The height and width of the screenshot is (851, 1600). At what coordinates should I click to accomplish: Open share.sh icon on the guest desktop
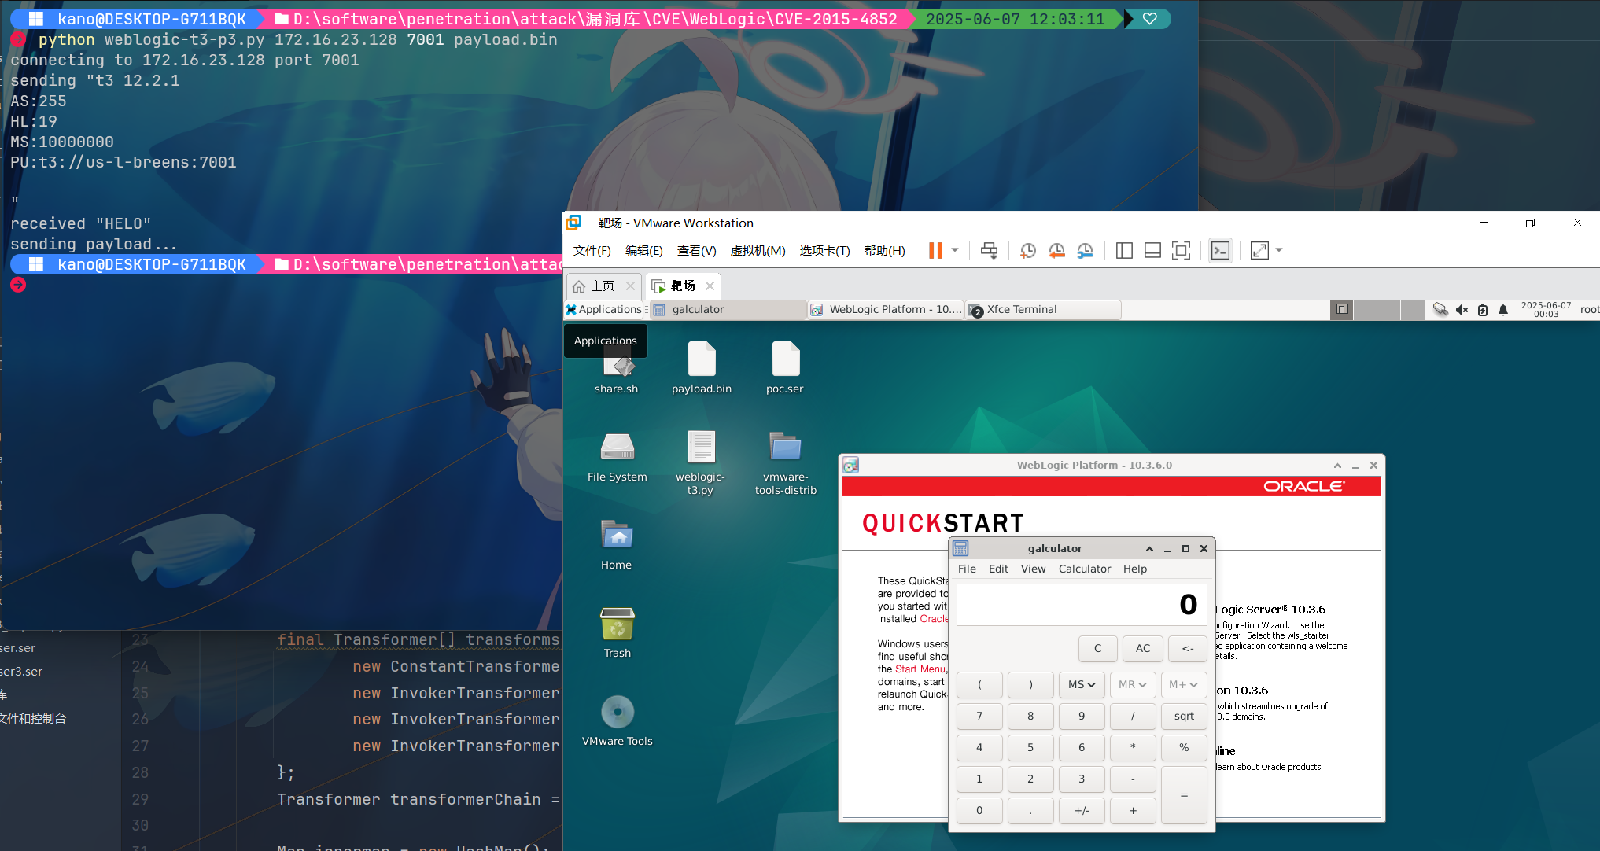pyautogui.click(x=616, y=368)
